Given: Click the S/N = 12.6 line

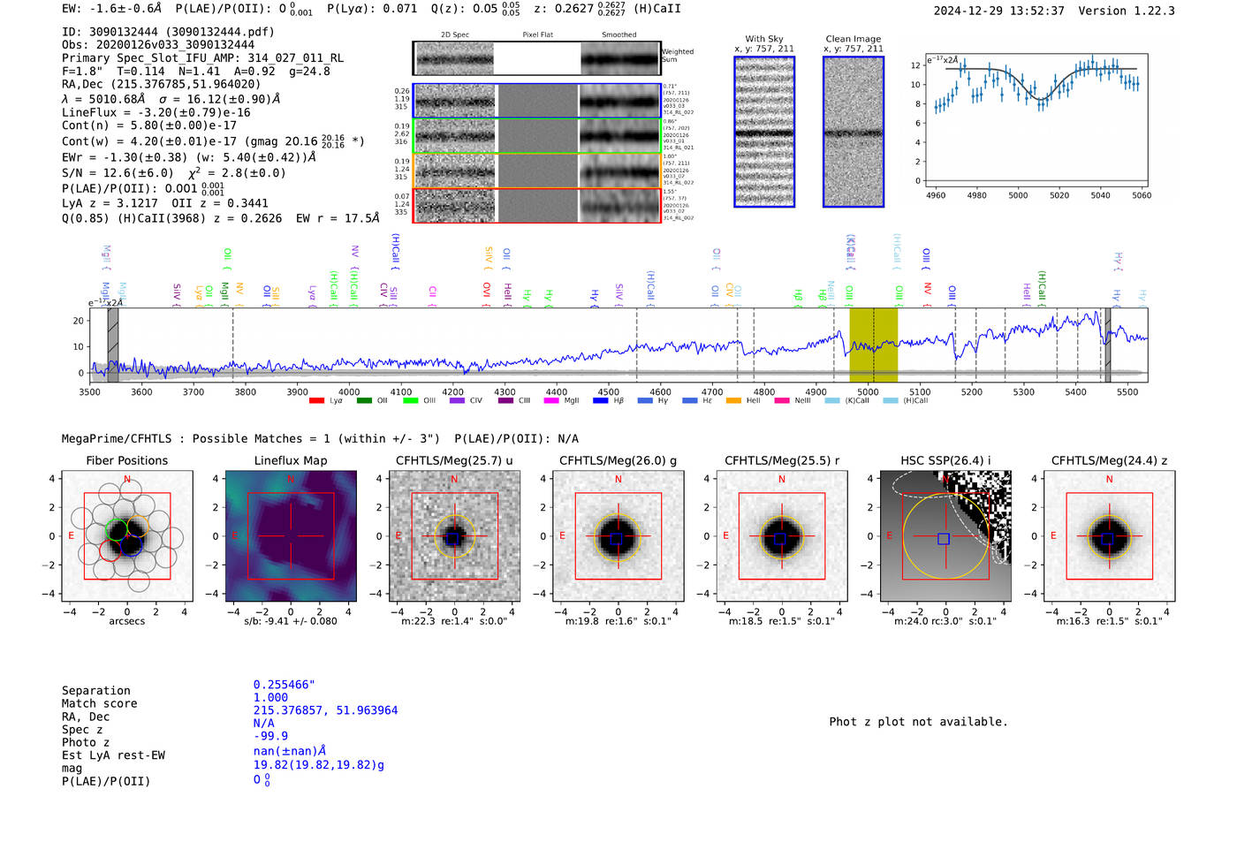Looking at the screenshot, I should click(x=174, y=172).
